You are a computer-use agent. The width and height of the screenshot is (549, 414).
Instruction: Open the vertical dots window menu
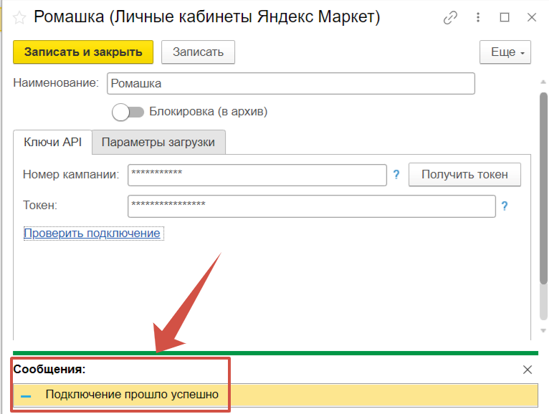[477, 17]
